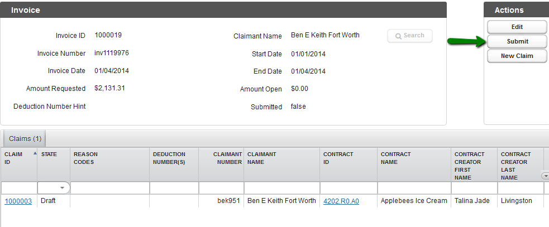549x227 pixels.
Task: Click the Contract Name filter box
Action: [414, 188]
